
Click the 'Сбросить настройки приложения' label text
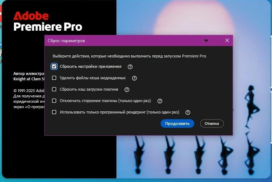tap(91, 66)
